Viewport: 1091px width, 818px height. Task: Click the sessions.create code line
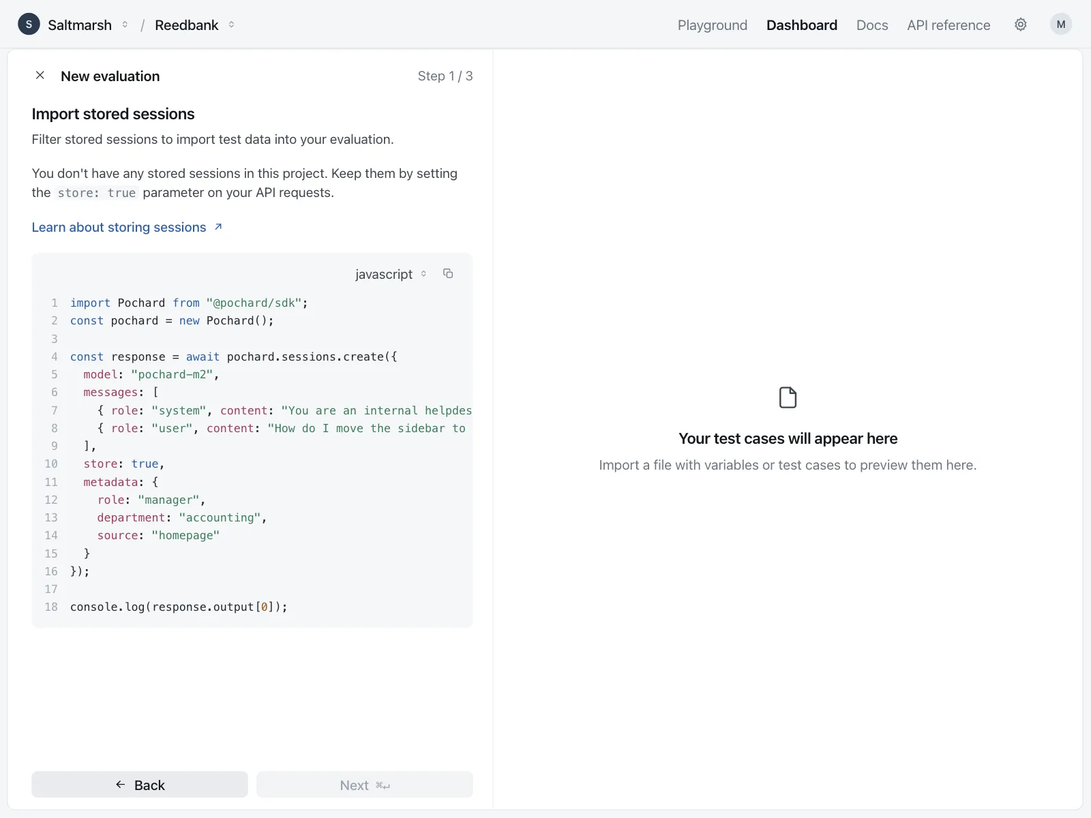pos(233,357)
